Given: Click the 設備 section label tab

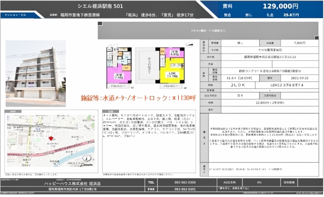Looking at the screenshot, I should pos(111,111).
